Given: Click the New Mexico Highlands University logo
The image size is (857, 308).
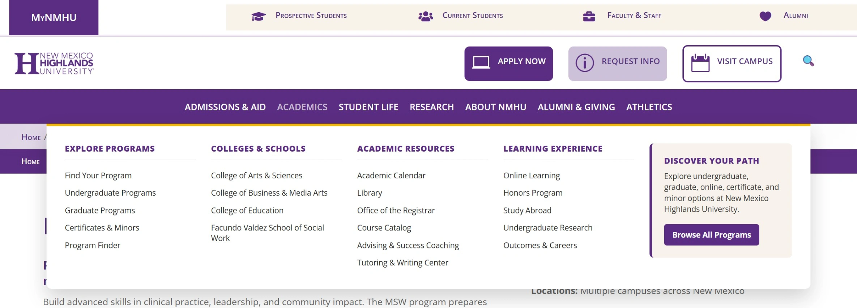Looking at the screenshot, I should 54,63.
